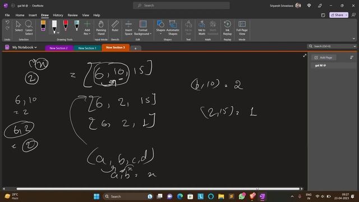Open the weather widget showing 29°C
Viewport: 359px width, 202px height.
12,196
